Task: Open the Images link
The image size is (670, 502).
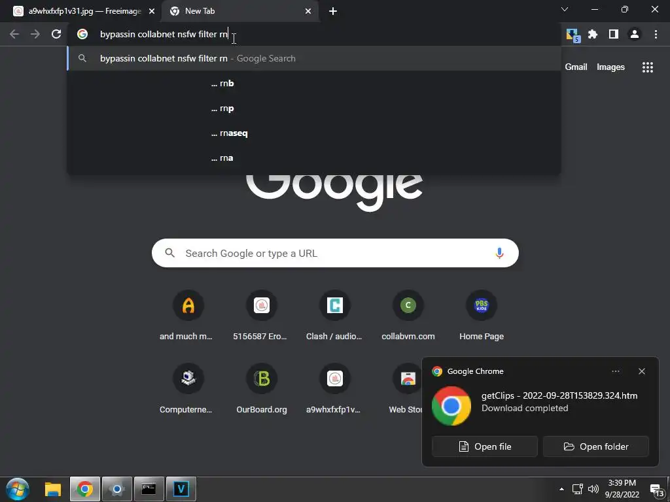Action: click(x=610, y=67)
